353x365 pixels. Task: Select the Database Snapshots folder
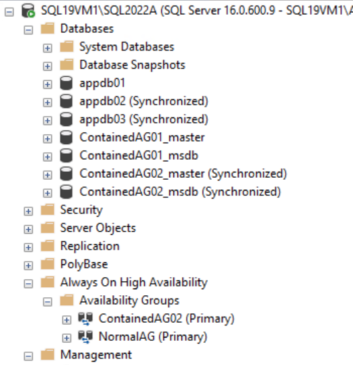[132, 65]
